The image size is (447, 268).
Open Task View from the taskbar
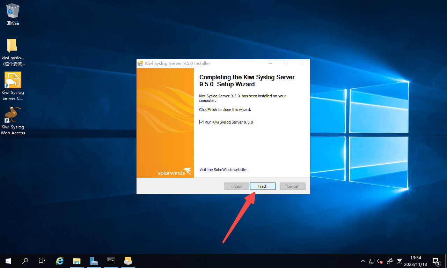pyautogui.click(x=42, y=261)
